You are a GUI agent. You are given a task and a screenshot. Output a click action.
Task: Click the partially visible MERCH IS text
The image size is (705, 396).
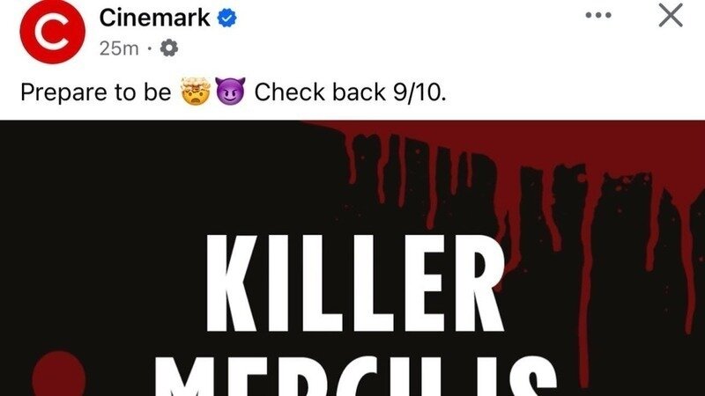[x=355, y=377]
